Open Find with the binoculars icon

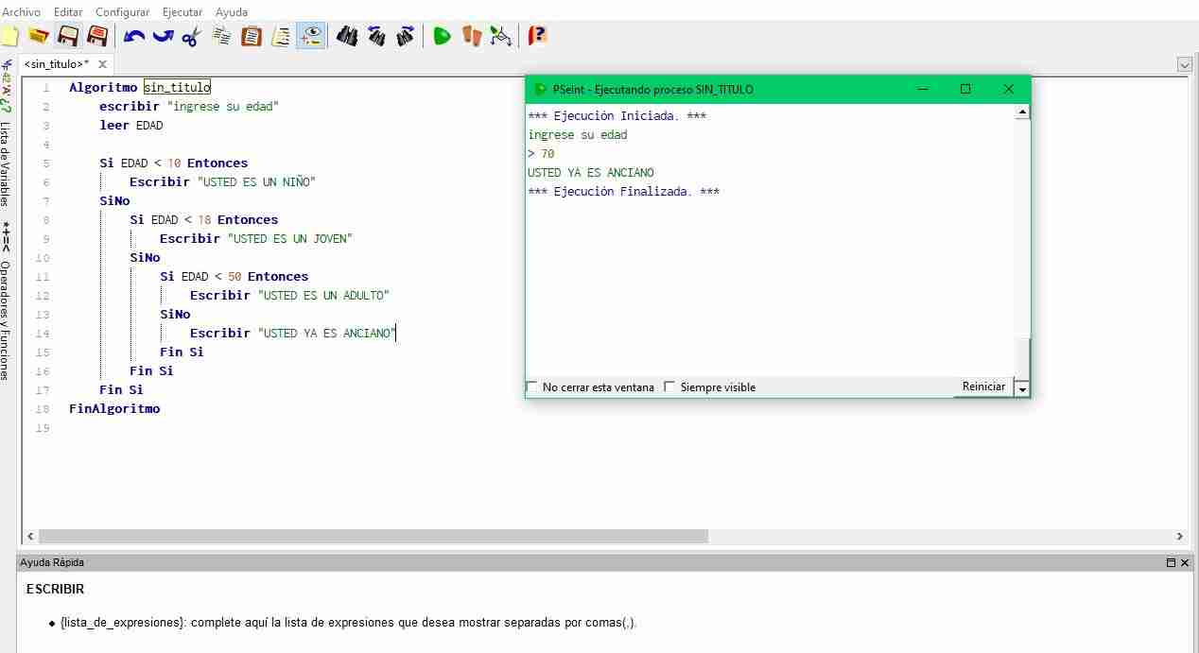tap(347, 36)
